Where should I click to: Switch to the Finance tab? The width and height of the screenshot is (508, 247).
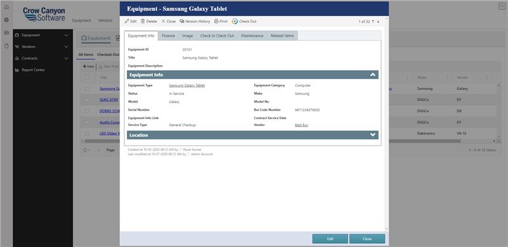168,36
